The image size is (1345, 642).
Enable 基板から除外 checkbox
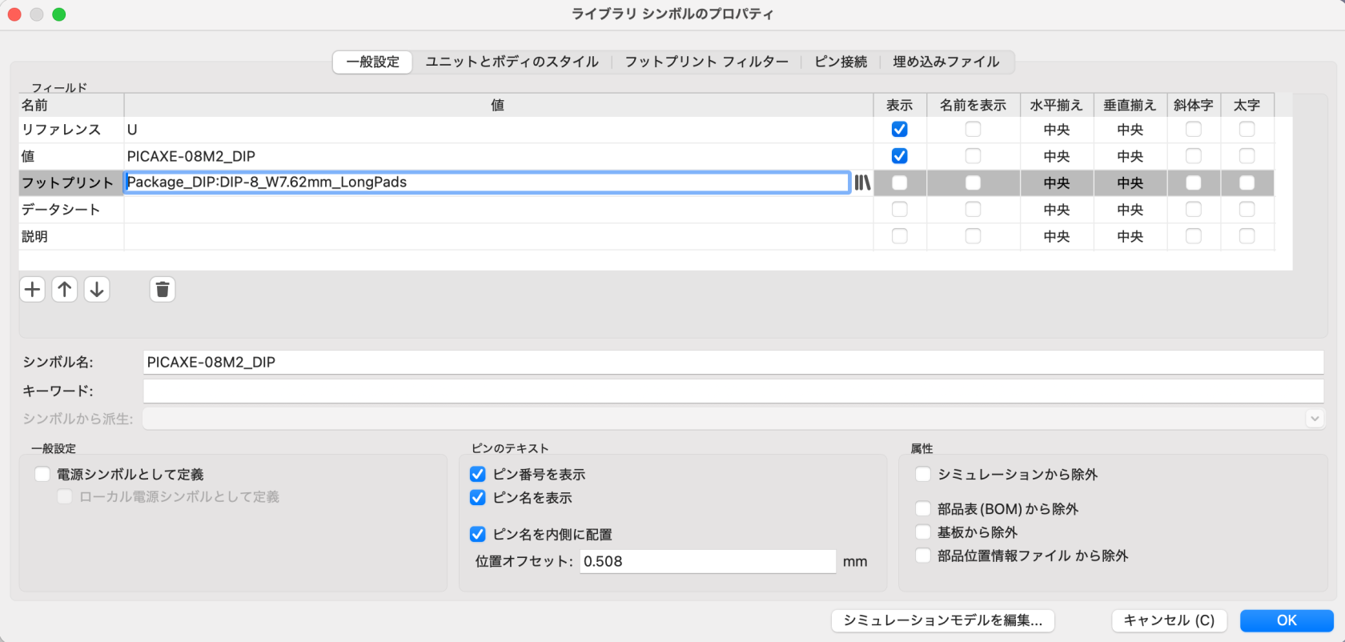923,532
